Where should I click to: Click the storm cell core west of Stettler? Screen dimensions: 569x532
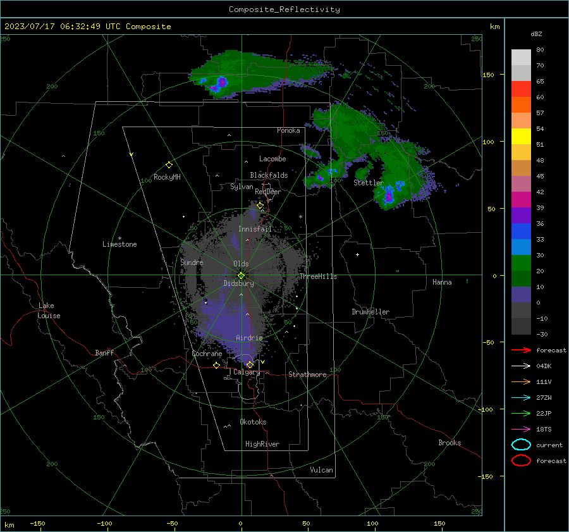pos(321,178)
